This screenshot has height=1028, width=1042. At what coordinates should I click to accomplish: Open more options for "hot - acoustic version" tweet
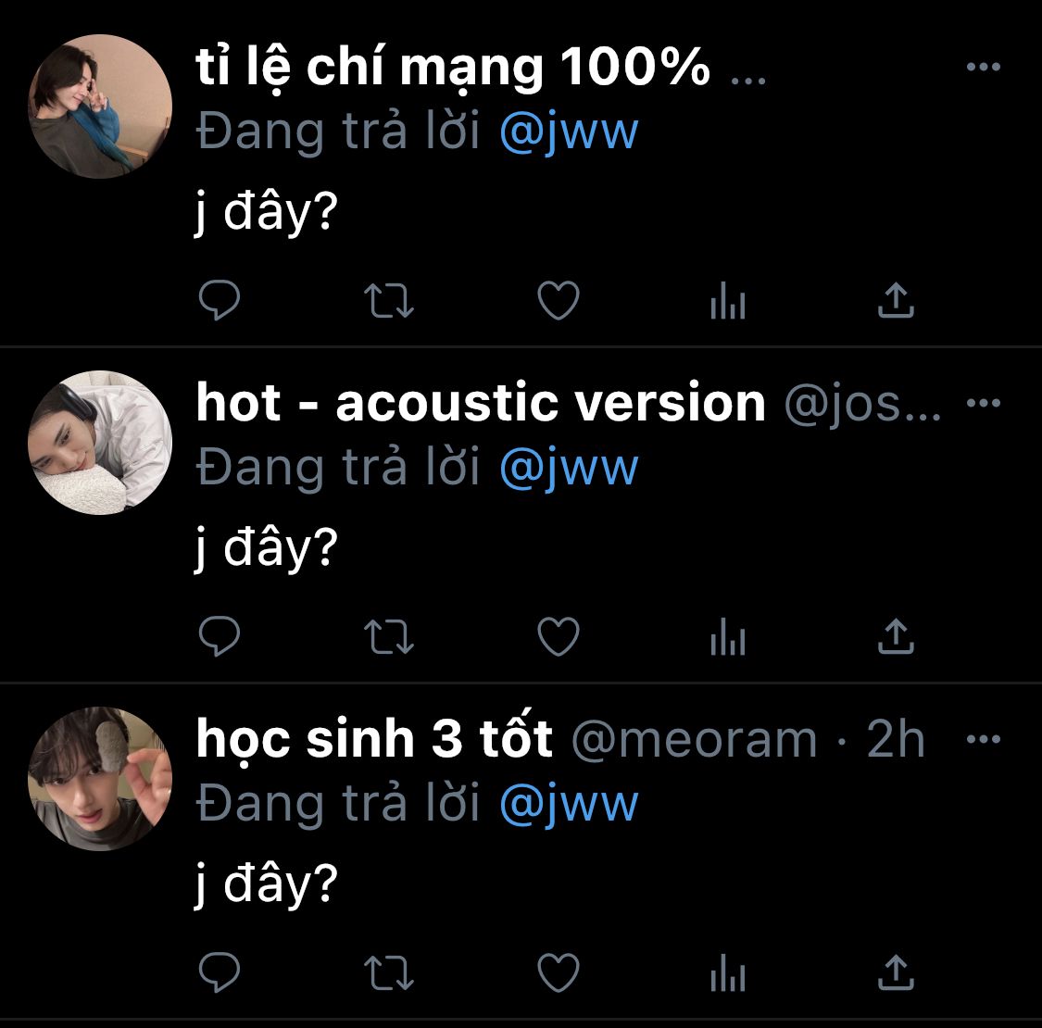point(984,403)
